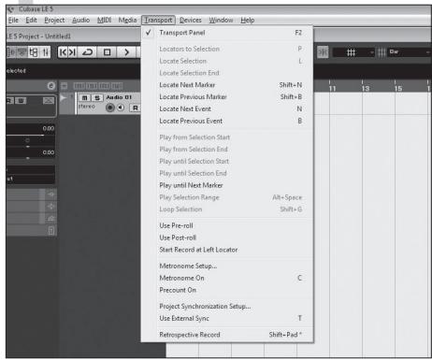This screenshot has width=432, height=360.
Task: Open the Bar quantize grid dropdown
Action: pyautogui.click(x=410, y=52)
